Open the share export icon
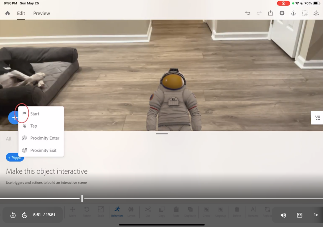The width and height of the screenshot is (323, 227). pos(270,13)
